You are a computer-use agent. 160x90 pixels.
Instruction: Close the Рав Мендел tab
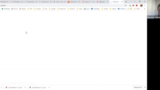[22, 2]
